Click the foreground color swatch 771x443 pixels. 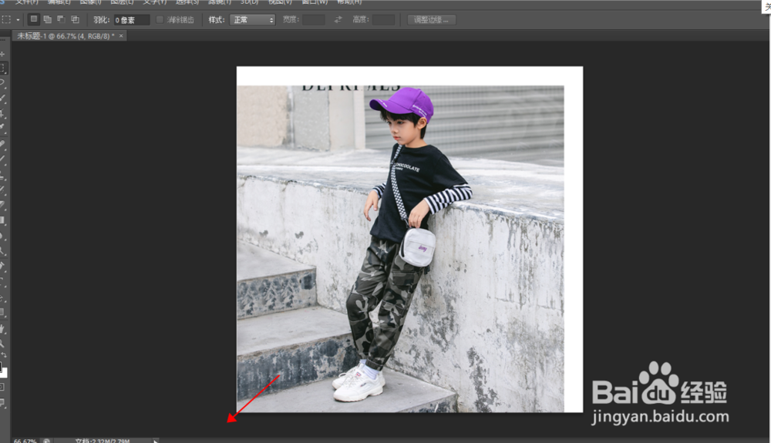click(x=1, y=367)
